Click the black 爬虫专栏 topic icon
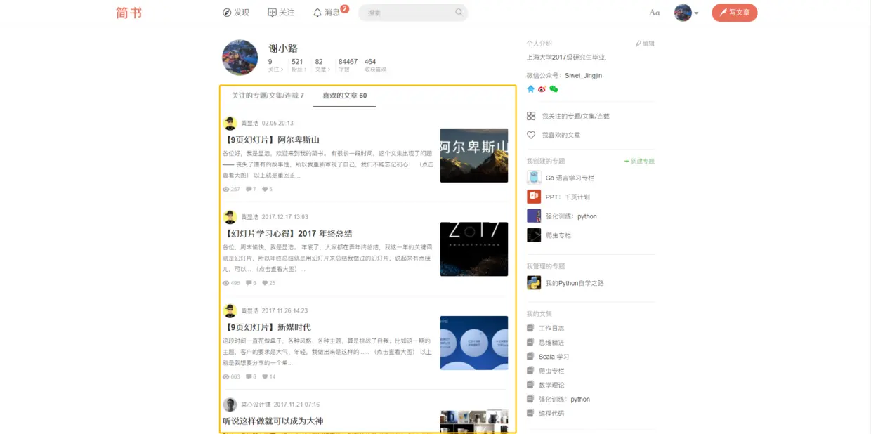 click(534, 235)
